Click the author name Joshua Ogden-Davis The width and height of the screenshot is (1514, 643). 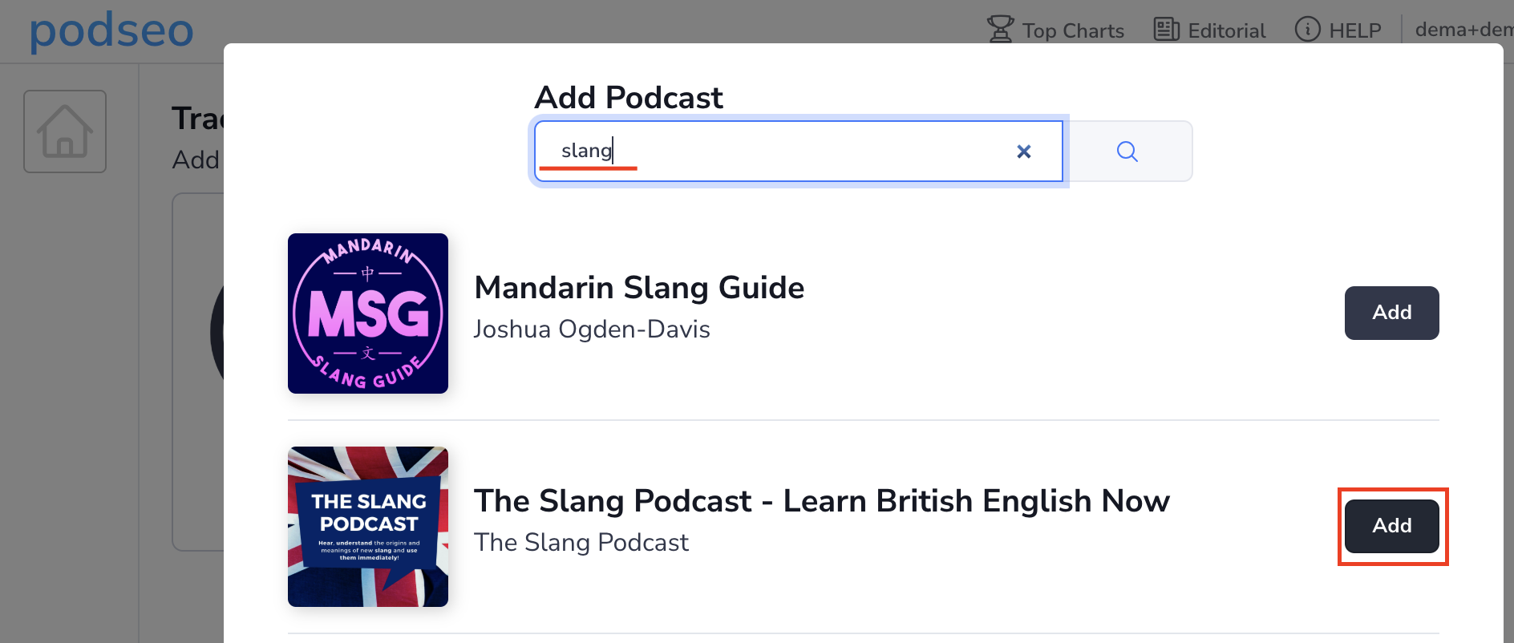[592, 330]
